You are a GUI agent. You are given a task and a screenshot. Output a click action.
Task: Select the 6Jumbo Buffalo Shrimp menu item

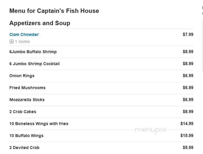pos(33,52)
